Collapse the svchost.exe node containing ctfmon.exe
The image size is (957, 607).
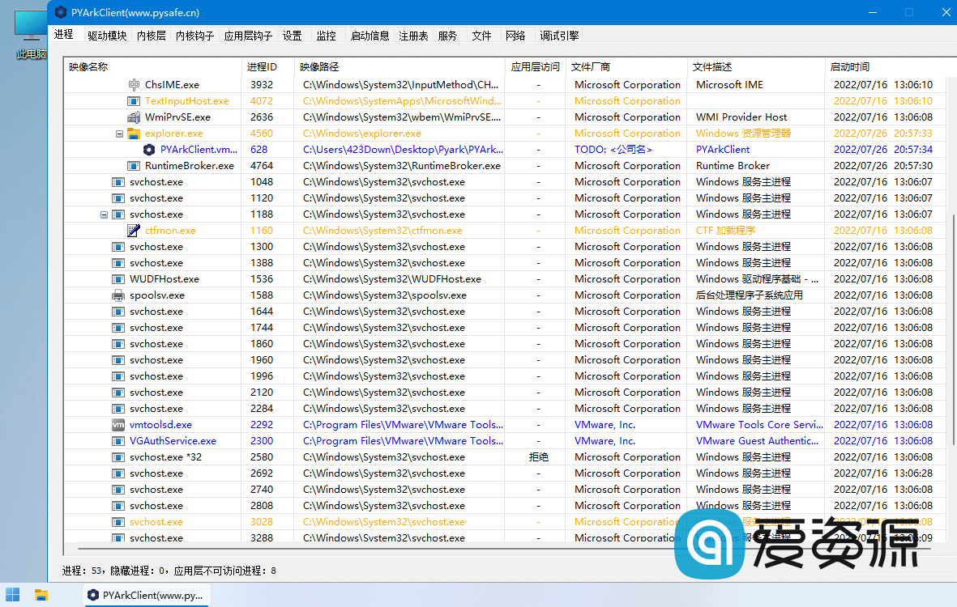[104, 214]
